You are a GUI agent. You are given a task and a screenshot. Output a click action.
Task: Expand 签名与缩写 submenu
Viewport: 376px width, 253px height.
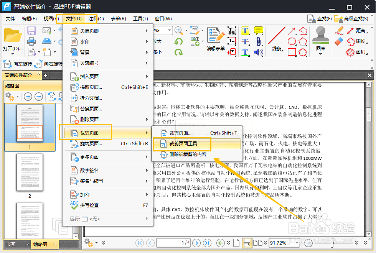[109, 181]
